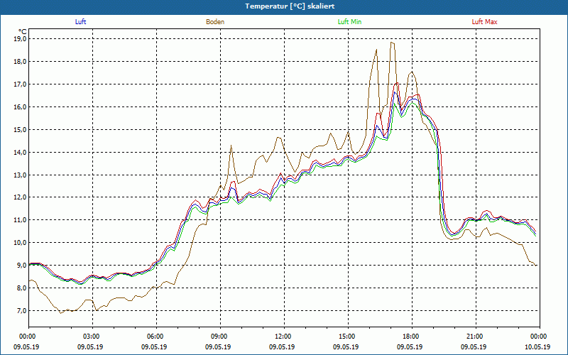Click the 14,0 y-axis value
Screen dimensions: 568x355
20,152
